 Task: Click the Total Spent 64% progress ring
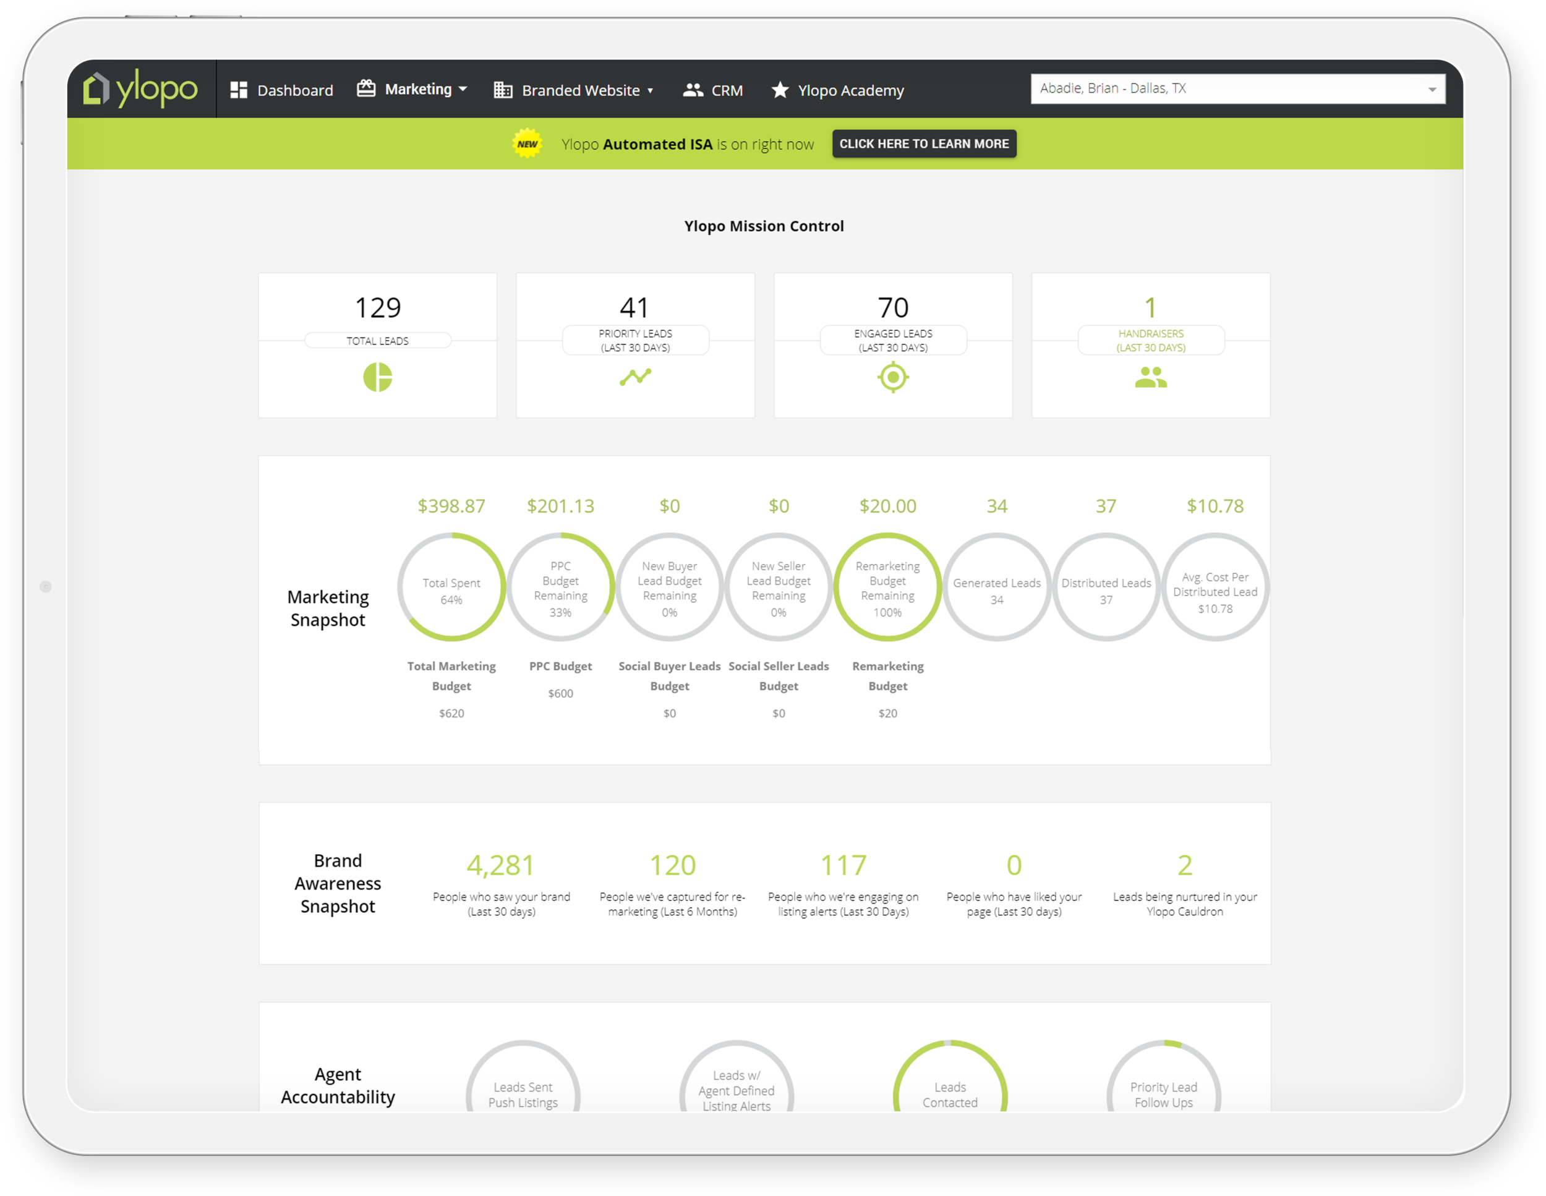pos(451,587)
